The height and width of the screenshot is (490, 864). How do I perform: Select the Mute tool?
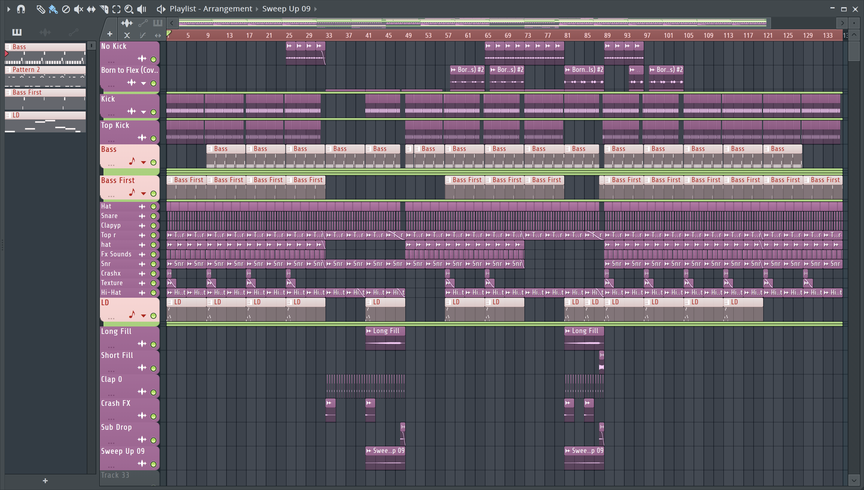(x=78, y=9)
